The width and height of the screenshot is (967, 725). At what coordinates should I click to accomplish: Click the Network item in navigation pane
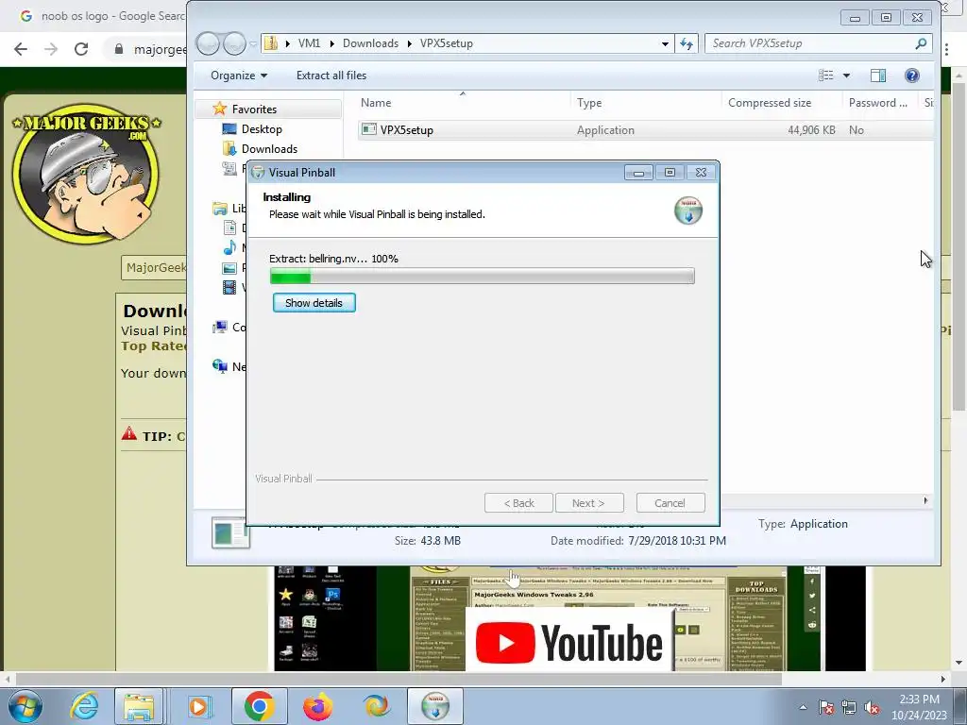[x=229, y=367]
